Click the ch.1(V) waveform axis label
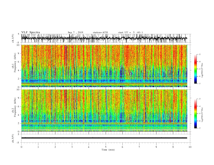 13,38
